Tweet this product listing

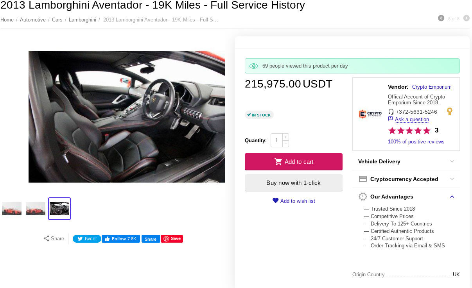coord(87,239)
